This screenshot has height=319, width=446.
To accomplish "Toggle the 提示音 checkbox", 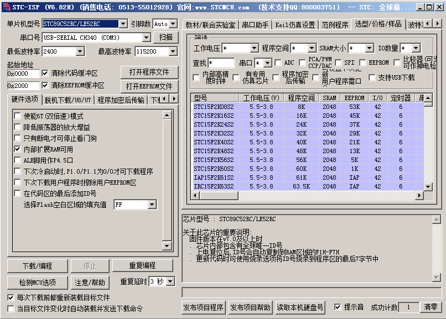I will (x=338, y=307).
